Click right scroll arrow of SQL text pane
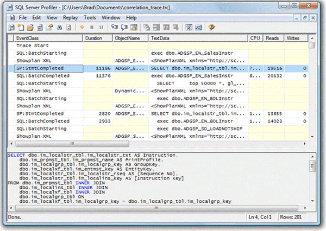Viewport: 326px width, 231px height. coord(305,208)
